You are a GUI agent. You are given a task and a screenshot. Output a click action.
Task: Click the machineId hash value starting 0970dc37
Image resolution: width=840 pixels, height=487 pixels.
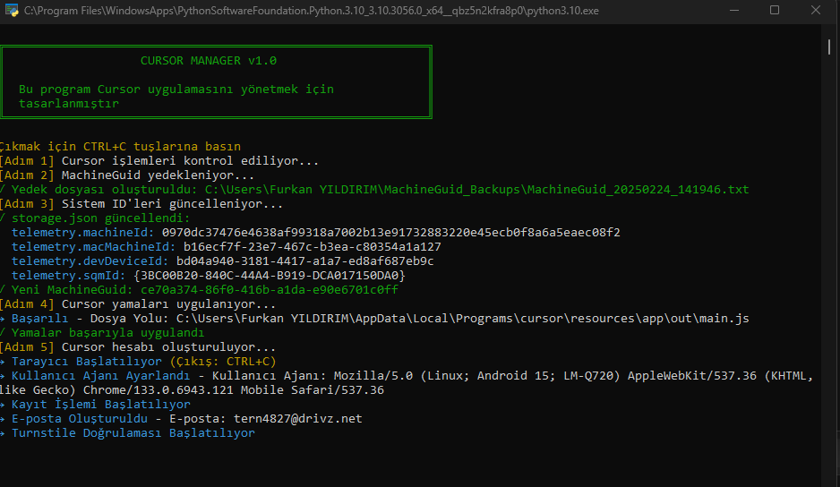coord(391,233)
